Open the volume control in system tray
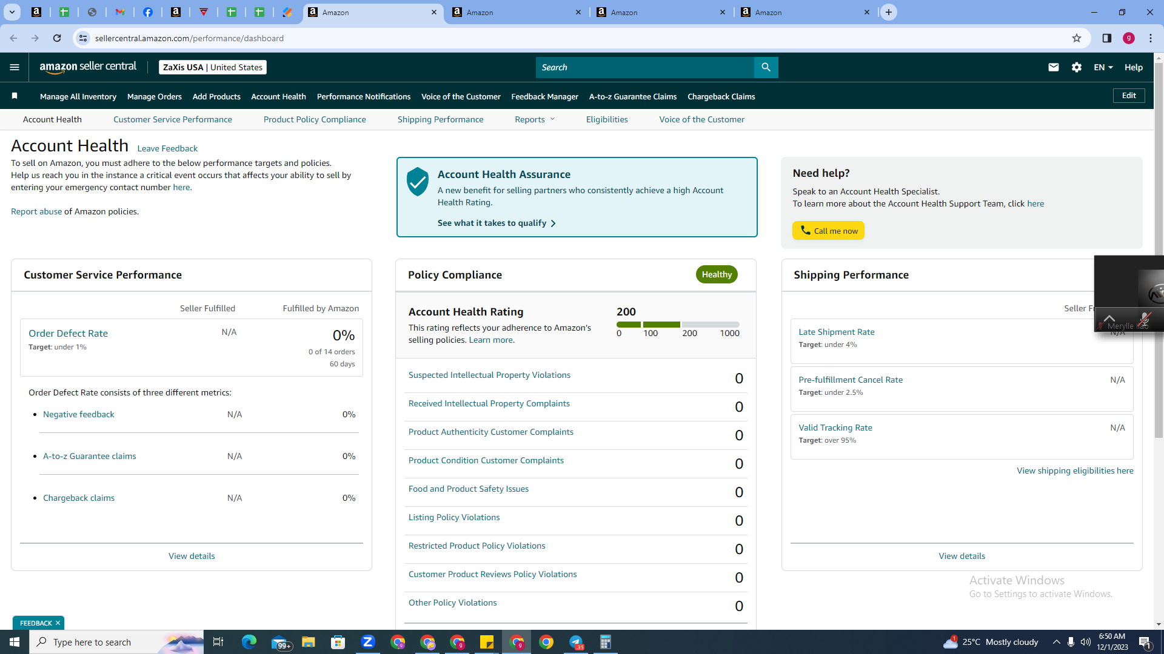Image resolution: width=1164 pixels, height=654 pixels. pos(1086,642)
